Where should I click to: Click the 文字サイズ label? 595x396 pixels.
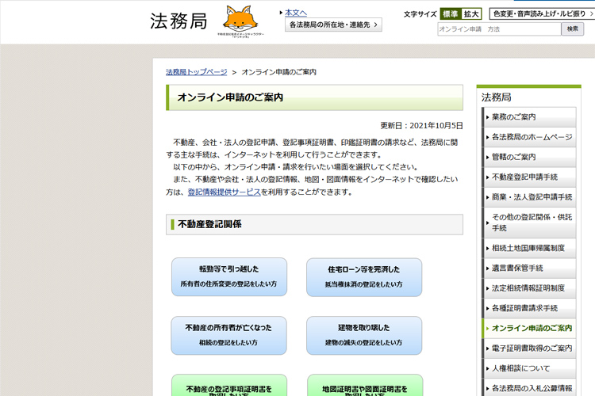point(420,14)
